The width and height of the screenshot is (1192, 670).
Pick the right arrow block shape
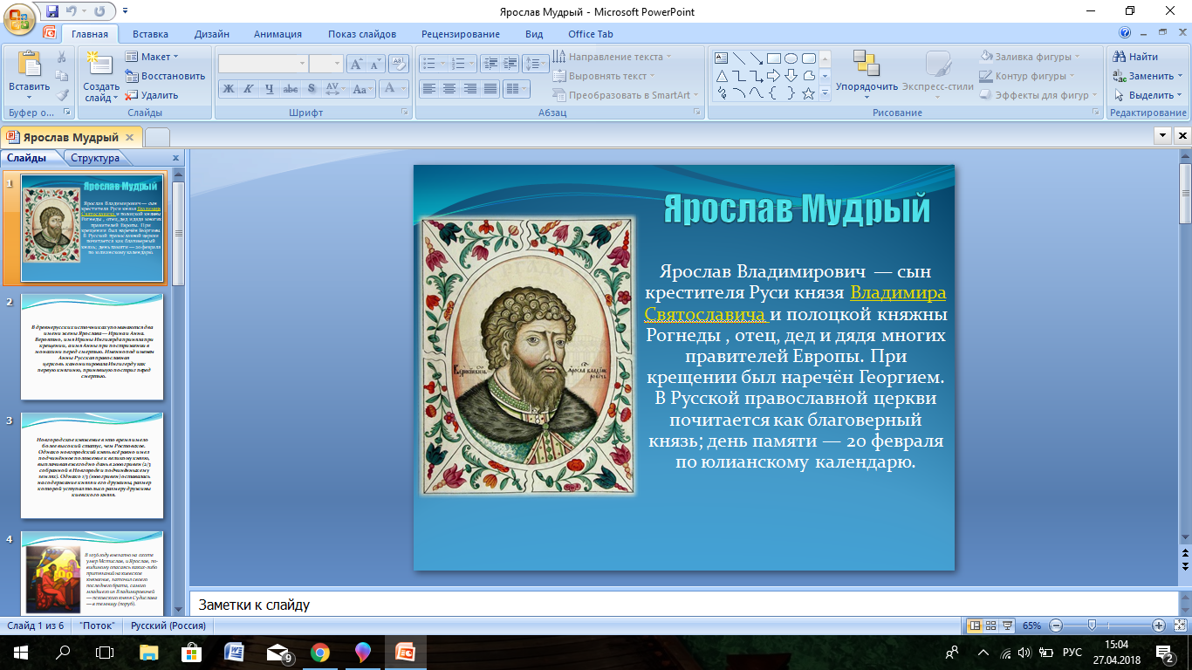coord(773,76)
